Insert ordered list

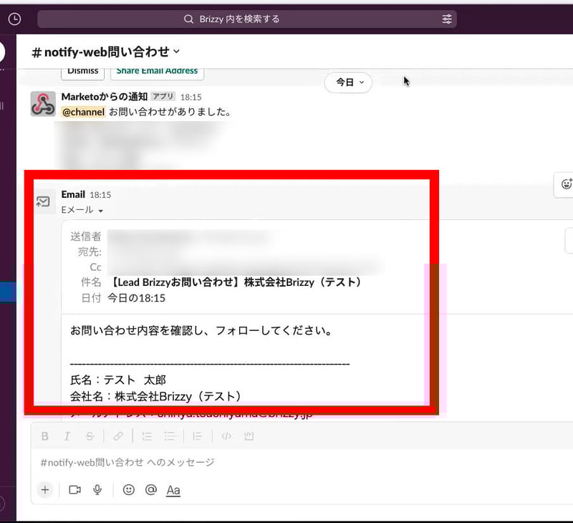pos(147,436)
